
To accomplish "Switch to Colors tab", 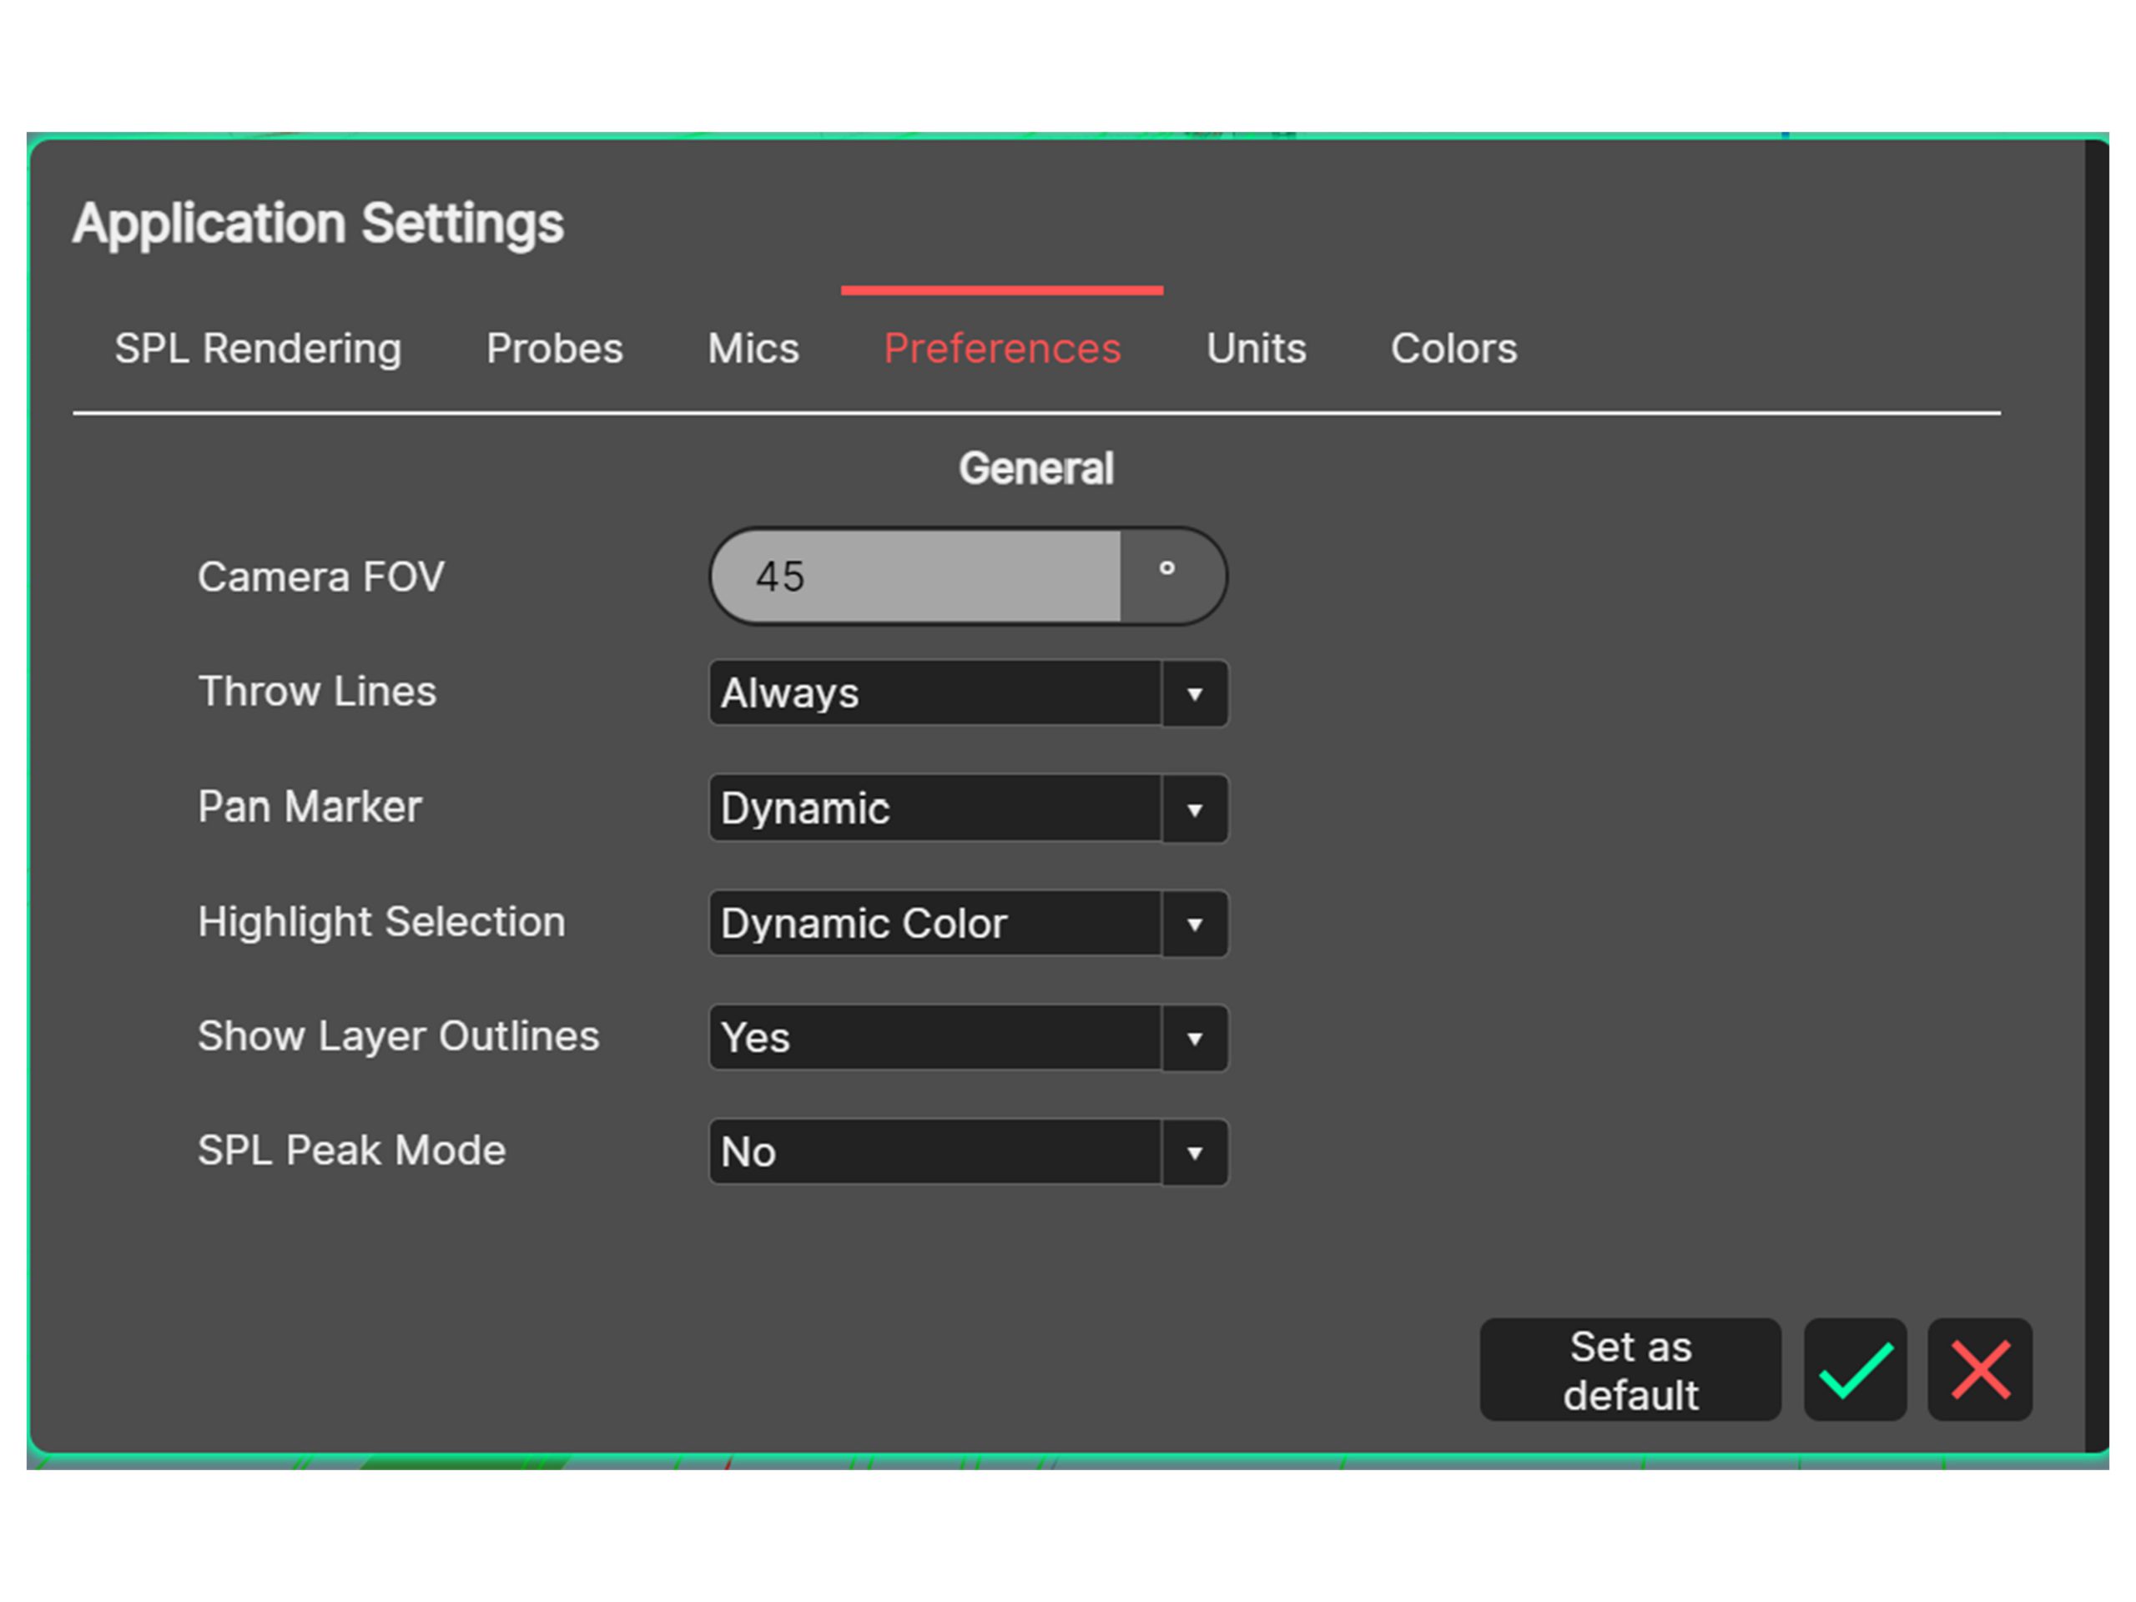I will point(1453,349).
